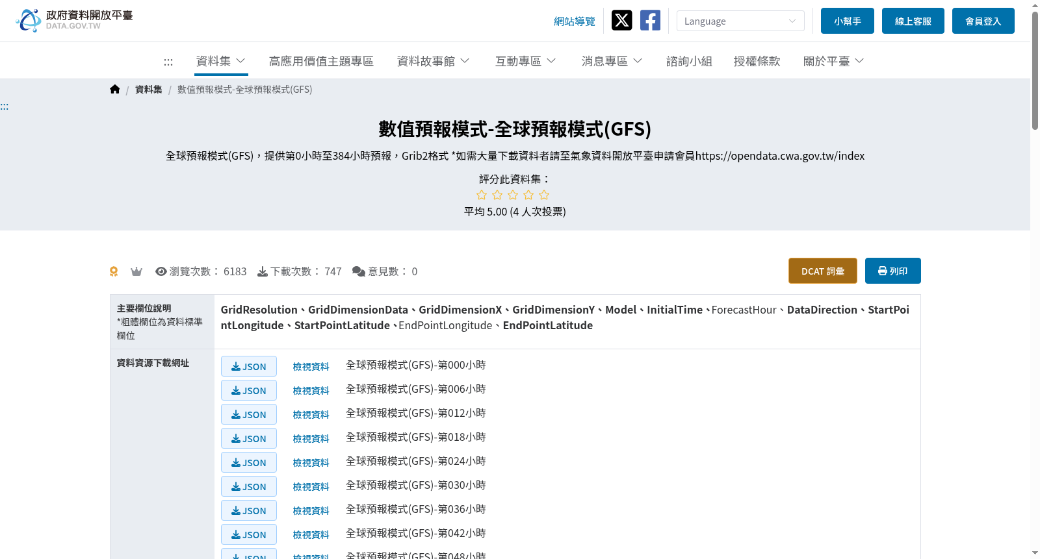Rate the dataset with the third star
This screenshot has height=559, width=1040.
(x=513, y=195)
